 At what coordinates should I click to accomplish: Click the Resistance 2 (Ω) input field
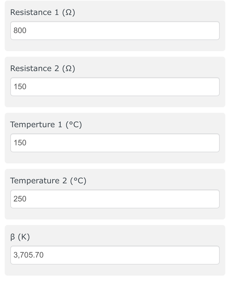pyautogui.click(x=115, y=87)
